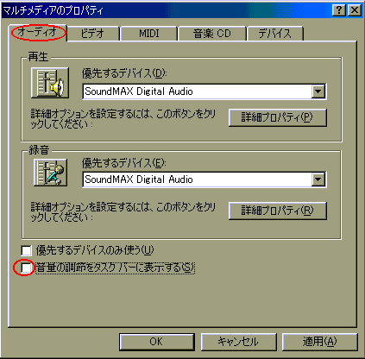Open recording 詳細プロパティ(R) button
Viewport: 365px width, 359px height.
[278, 211]
